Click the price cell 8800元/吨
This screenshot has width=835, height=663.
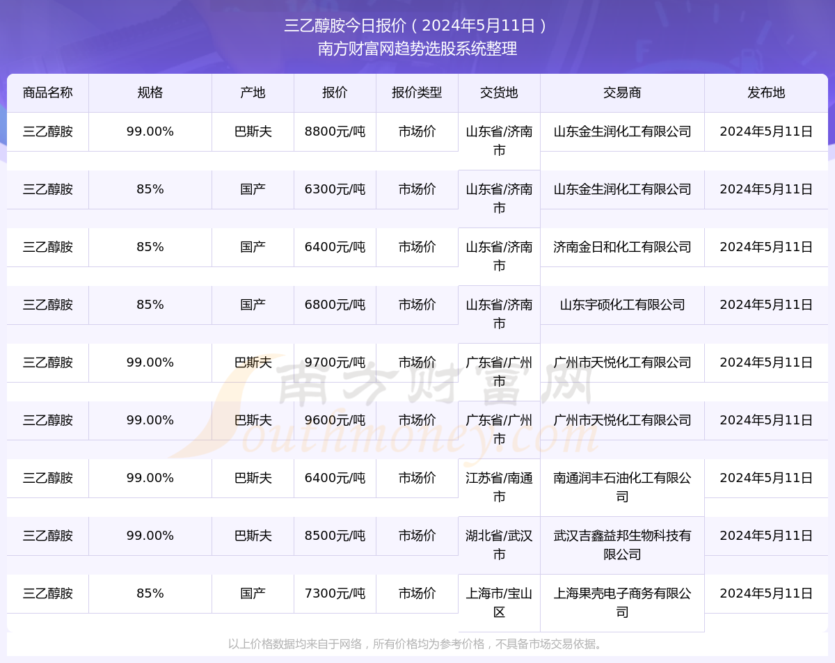(x=335, y=131)
